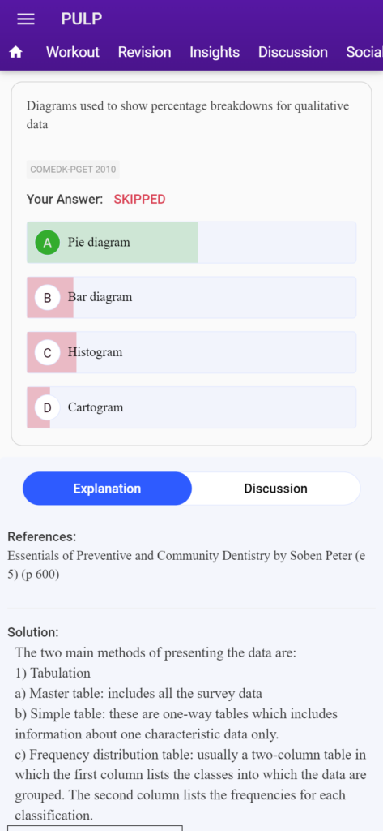Screen dimensions: 383x831
Task: Click the SKIPPED answer status
Action: point(139,200)
